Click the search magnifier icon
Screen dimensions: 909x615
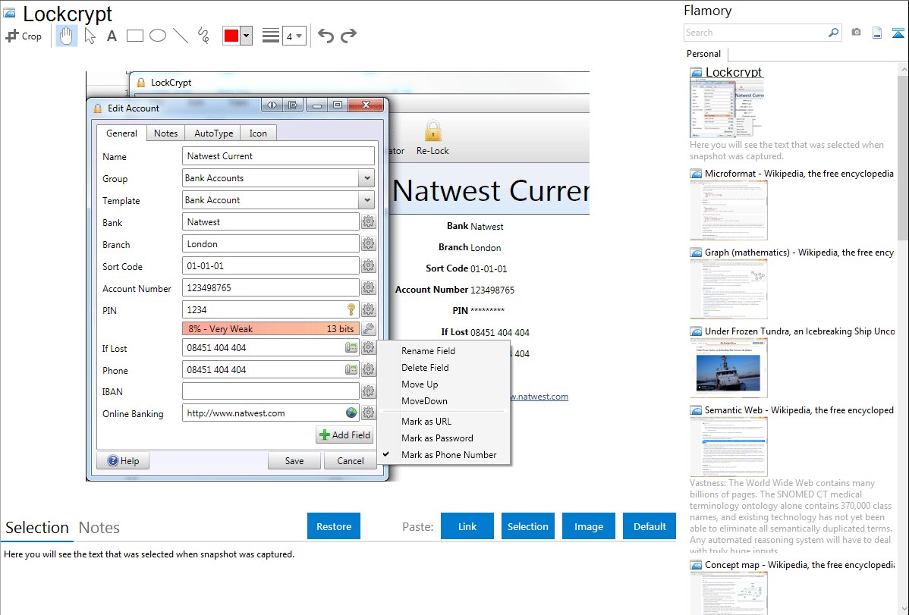pyautogui.click(x=833, y=33)
